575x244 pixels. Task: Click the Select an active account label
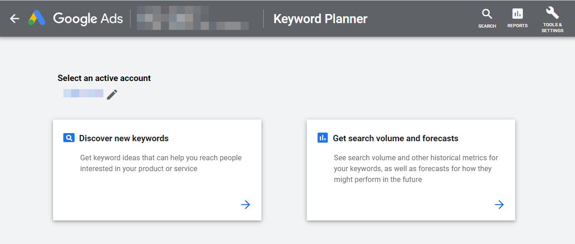tap(104, 78)
